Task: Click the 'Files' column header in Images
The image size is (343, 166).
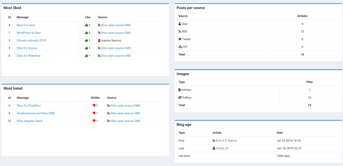Action: (x=310, y=82)
